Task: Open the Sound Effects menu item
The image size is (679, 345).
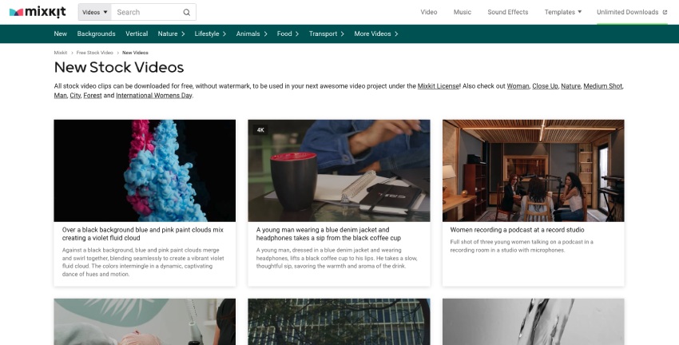Action: pyautogui.click(x=507, y=12)
